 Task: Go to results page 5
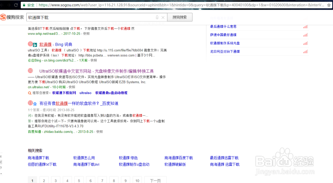(x=79, y=180)
